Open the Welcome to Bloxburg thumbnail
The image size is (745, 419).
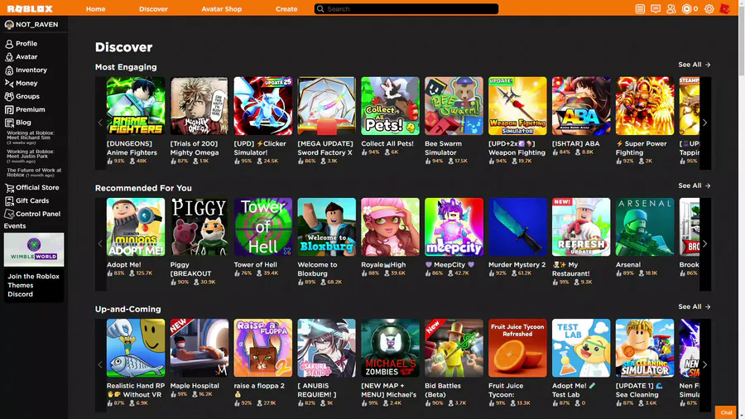coord(327,227)
